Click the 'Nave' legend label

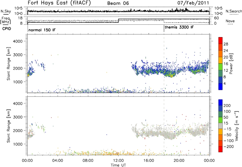[x=230, y=21]
